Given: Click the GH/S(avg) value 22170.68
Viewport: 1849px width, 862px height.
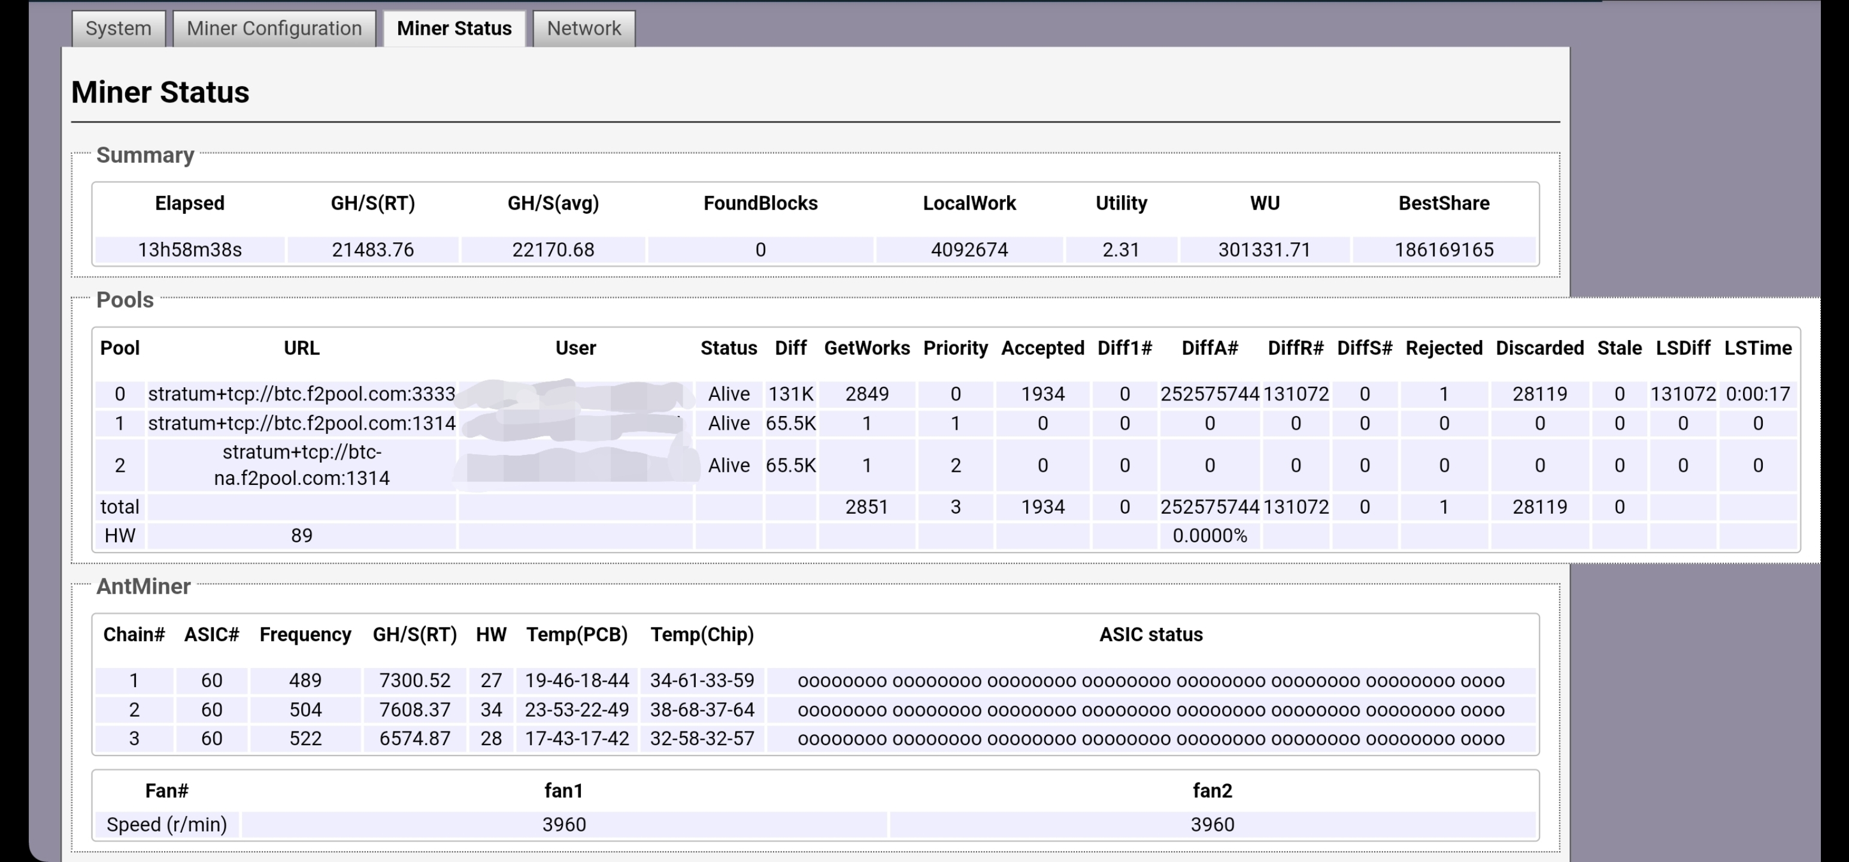Looking at the screenshot, I should [x=553, y=250].
